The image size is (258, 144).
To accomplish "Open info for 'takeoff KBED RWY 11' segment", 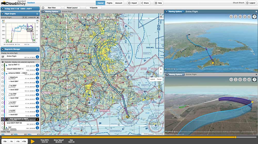I will (x=37, y=69).
